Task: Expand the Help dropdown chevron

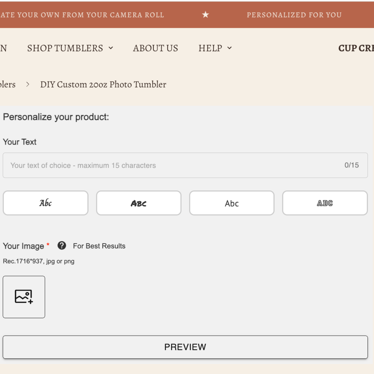Action: tap(229, 48)
